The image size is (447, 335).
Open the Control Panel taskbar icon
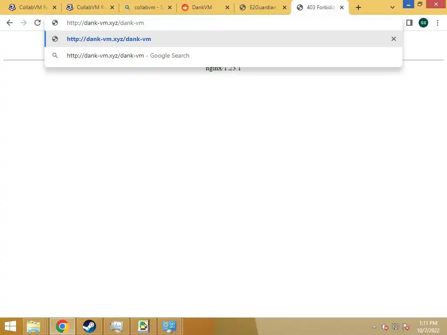point(169,326)
